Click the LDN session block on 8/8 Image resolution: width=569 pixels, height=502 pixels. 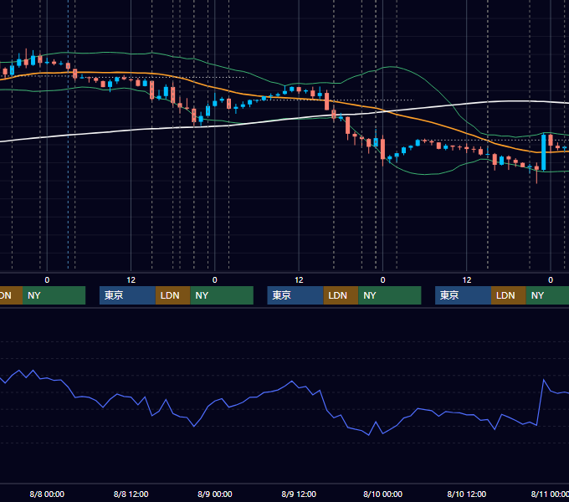(x=172, y=295)
